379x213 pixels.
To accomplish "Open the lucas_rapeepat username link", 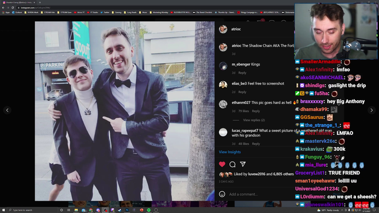I will click(245, 131).
